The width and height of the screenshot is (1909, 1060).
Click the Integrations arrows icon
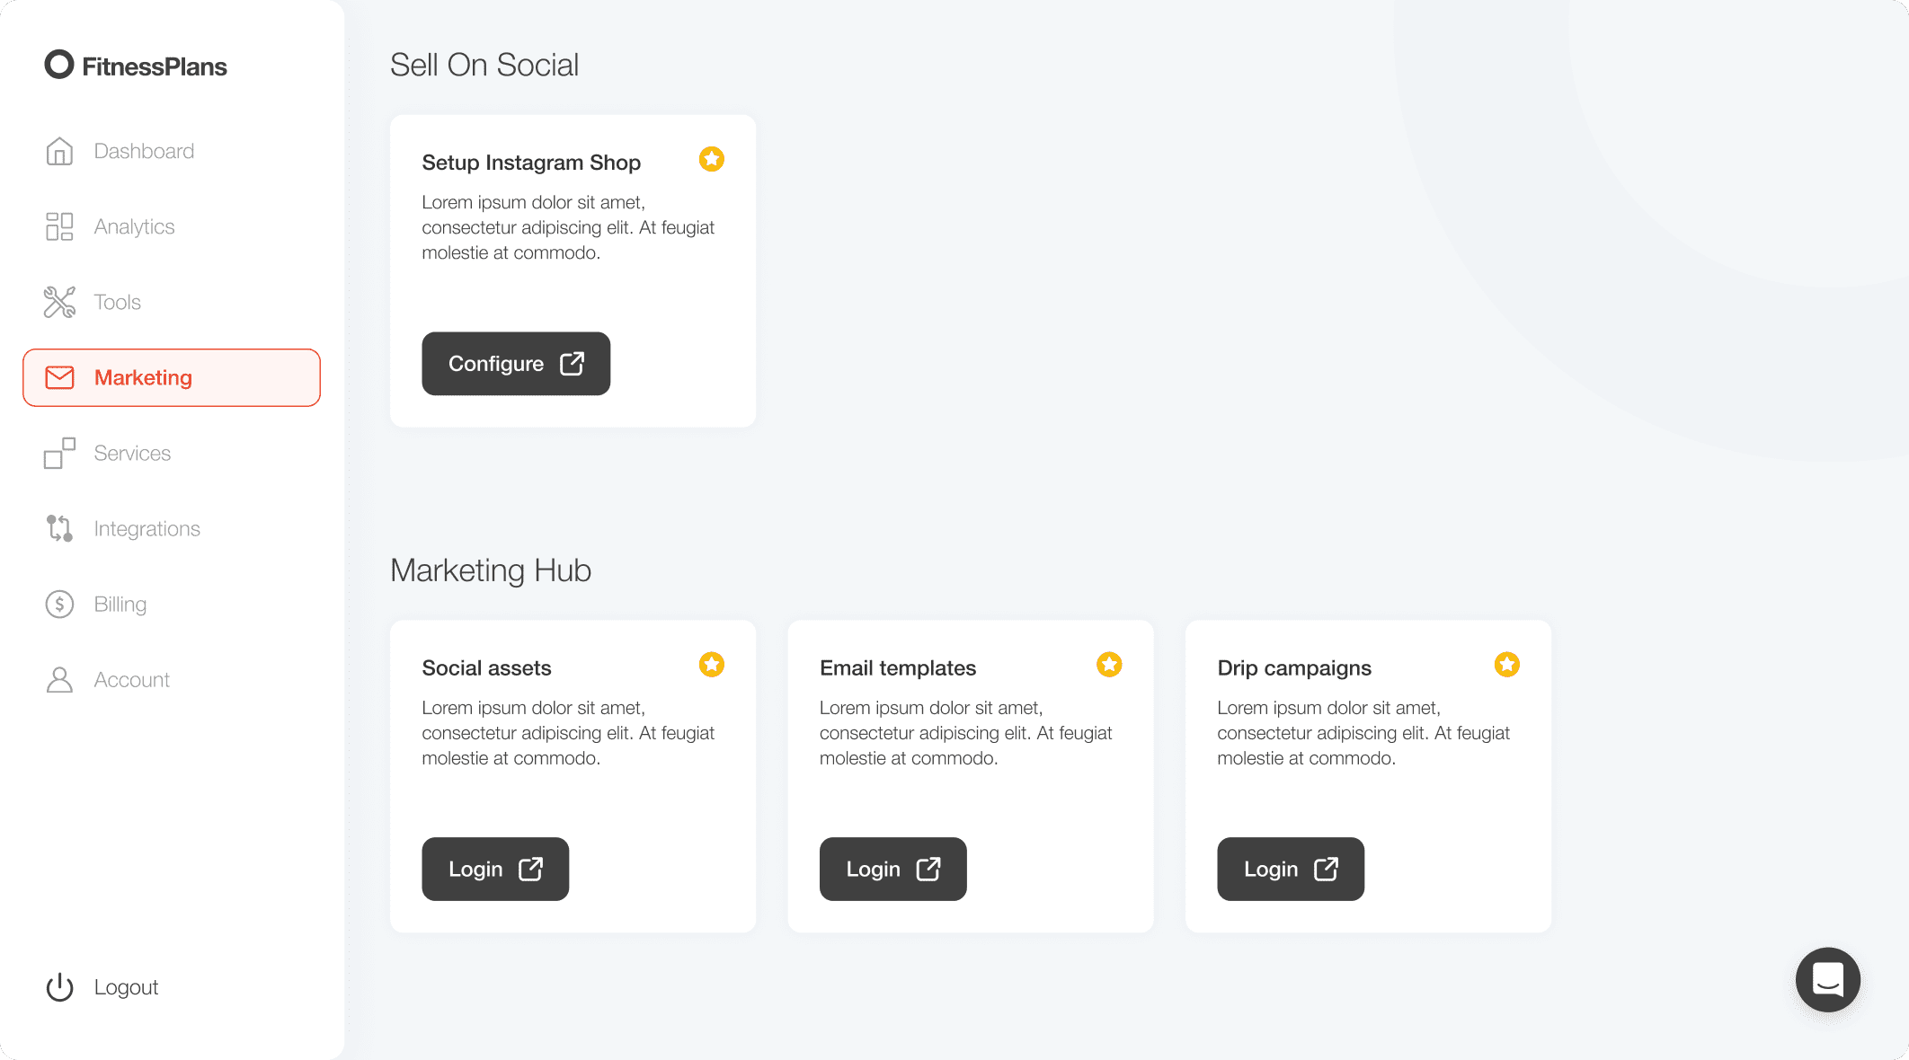tap(59, 528)
